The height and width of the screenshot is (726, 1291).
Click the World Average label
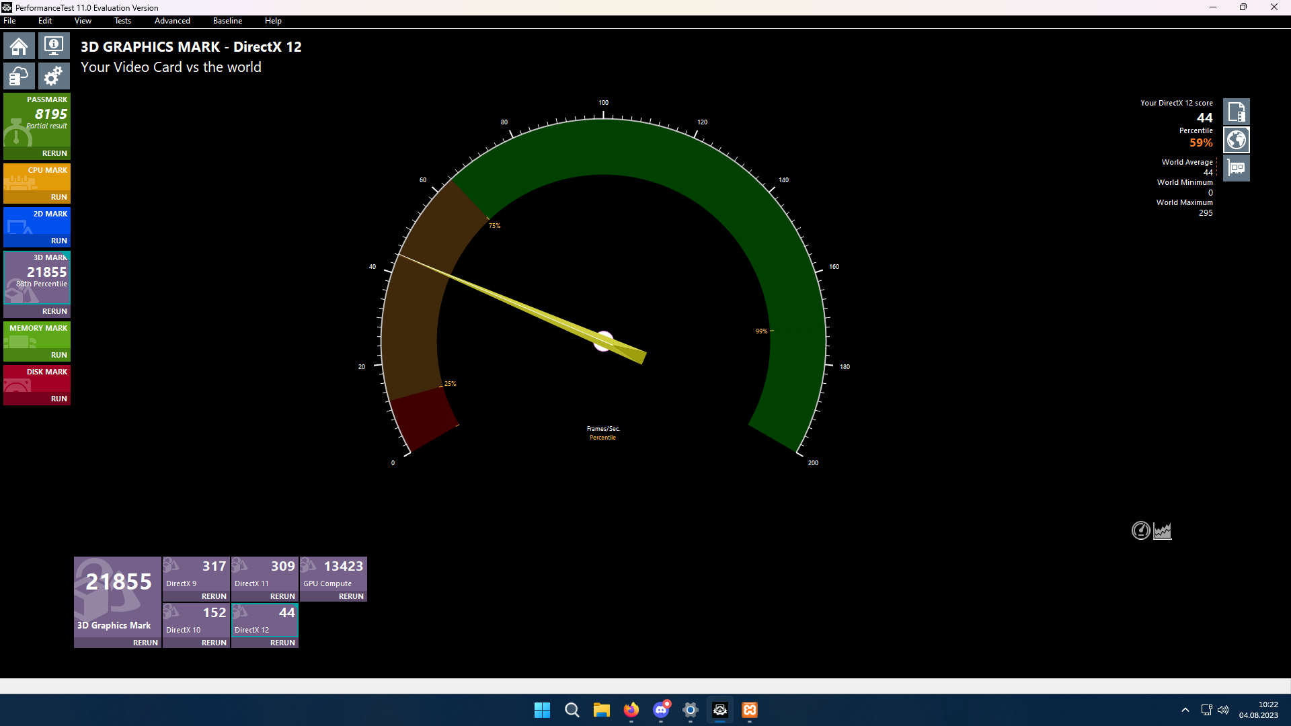[x=1187, y=162]
